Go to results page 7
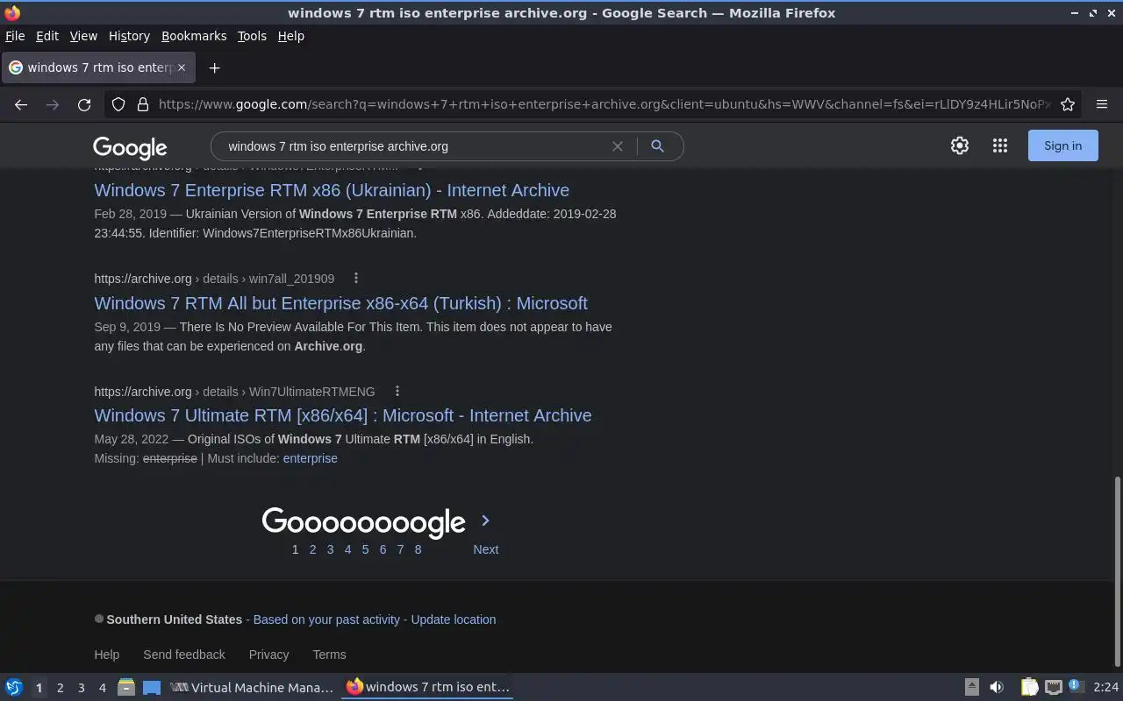Image resolution: width=1123 pixels, height=701 pixels. pos(400,549)
